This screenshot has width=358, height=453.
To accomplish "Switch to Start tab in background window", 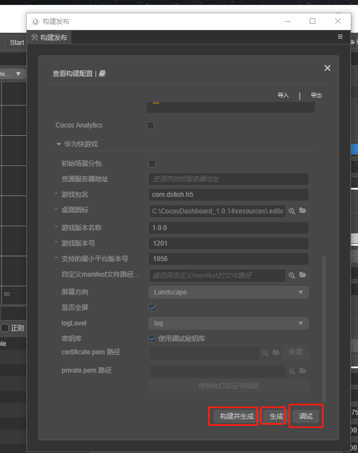I will pos(17,43).
